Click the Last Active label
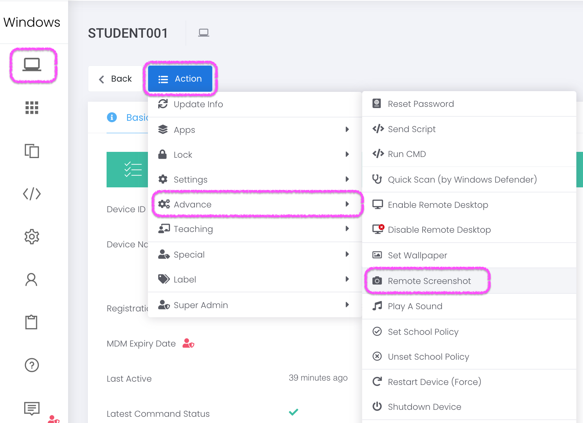 point(129,379)
